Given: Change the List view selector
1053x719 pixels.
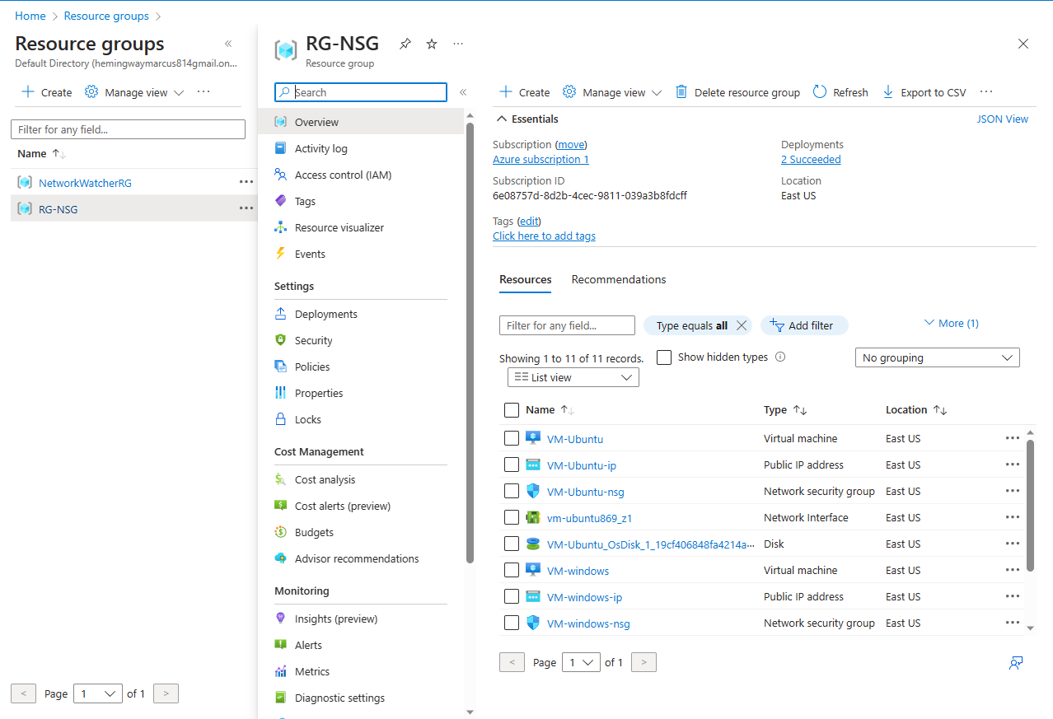Looking at the screenshot, I should pos(573,376).
